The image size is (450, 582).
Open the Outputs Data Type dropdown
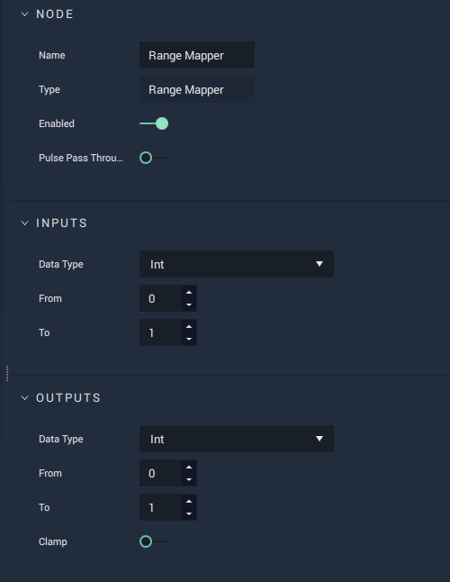coord(237,439)
